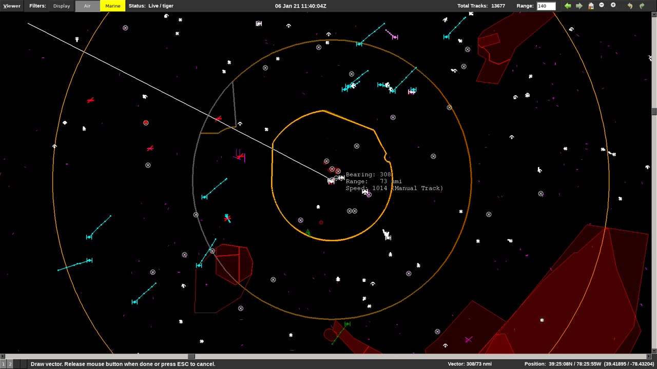Click the Range input field
Image resolution: width=657 pixels, height=369 pixels.
[x=546, y=6]
